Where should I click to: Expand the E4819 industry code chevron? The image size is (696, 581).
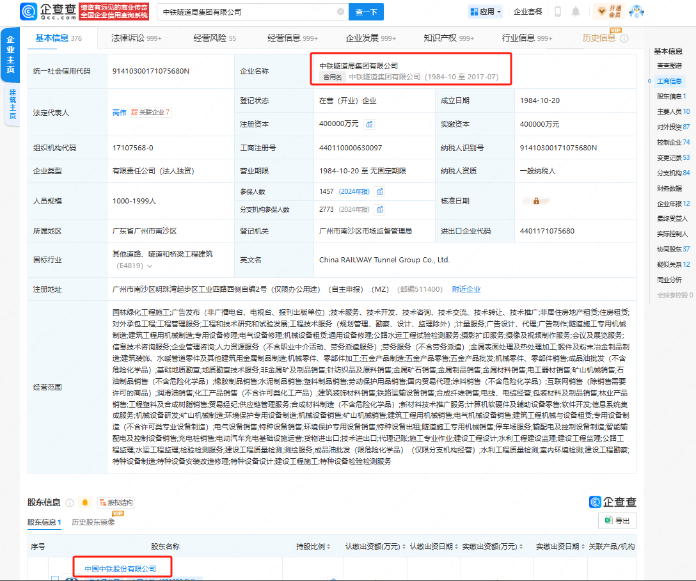[150, 266]
